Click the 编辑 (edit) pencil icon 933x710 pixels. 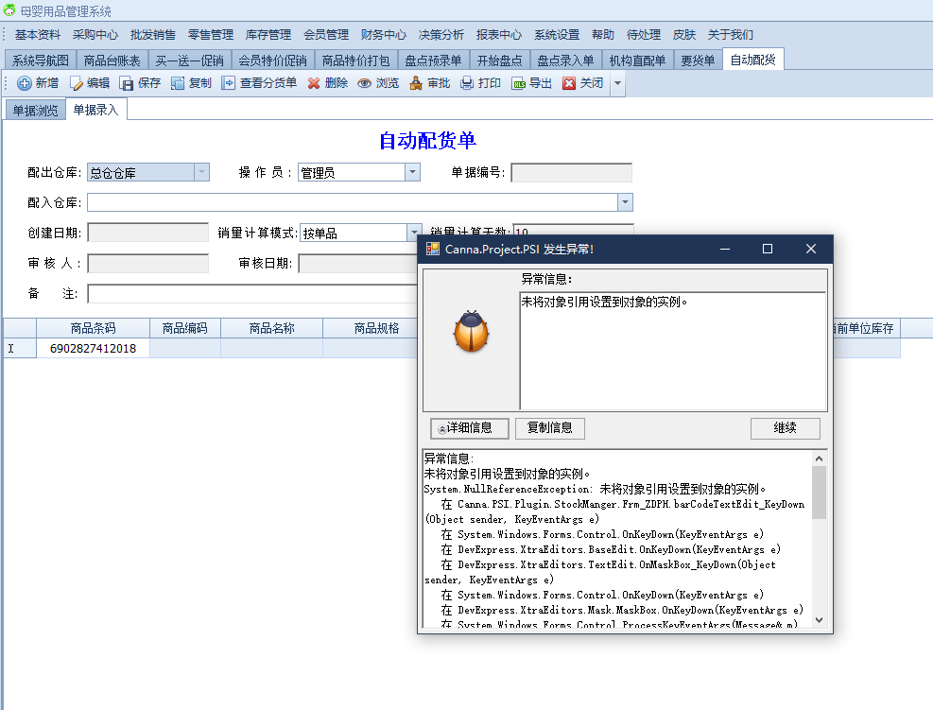tap(76, 83)
